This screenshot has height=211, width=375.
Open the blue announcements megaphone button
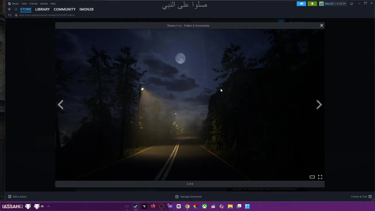coord(301,4)
